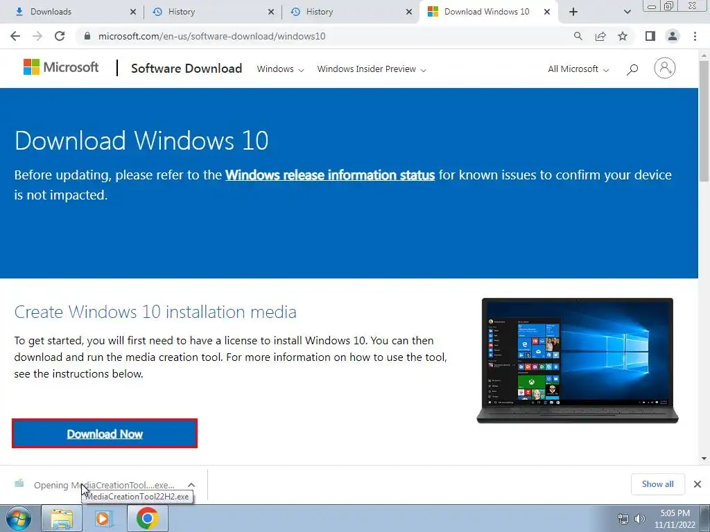Image resolution: width=710 pixels, height=532 pixels.
Task: Open Windows release information status link
Action: tap(329, 175)
